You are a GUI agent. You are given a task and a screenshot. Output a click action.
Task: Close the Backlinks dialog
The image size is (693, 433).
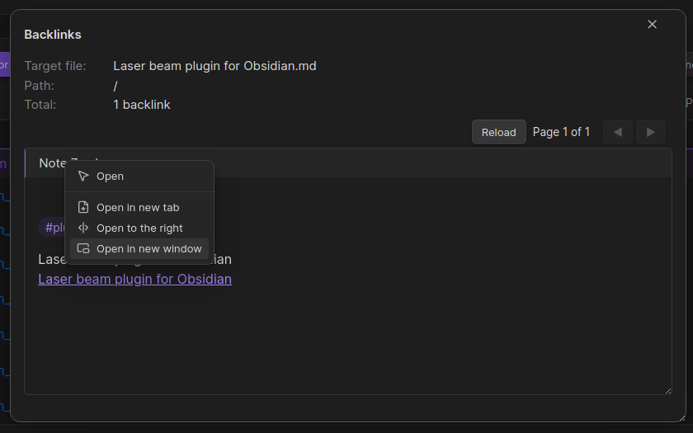(x=652, y=24)
